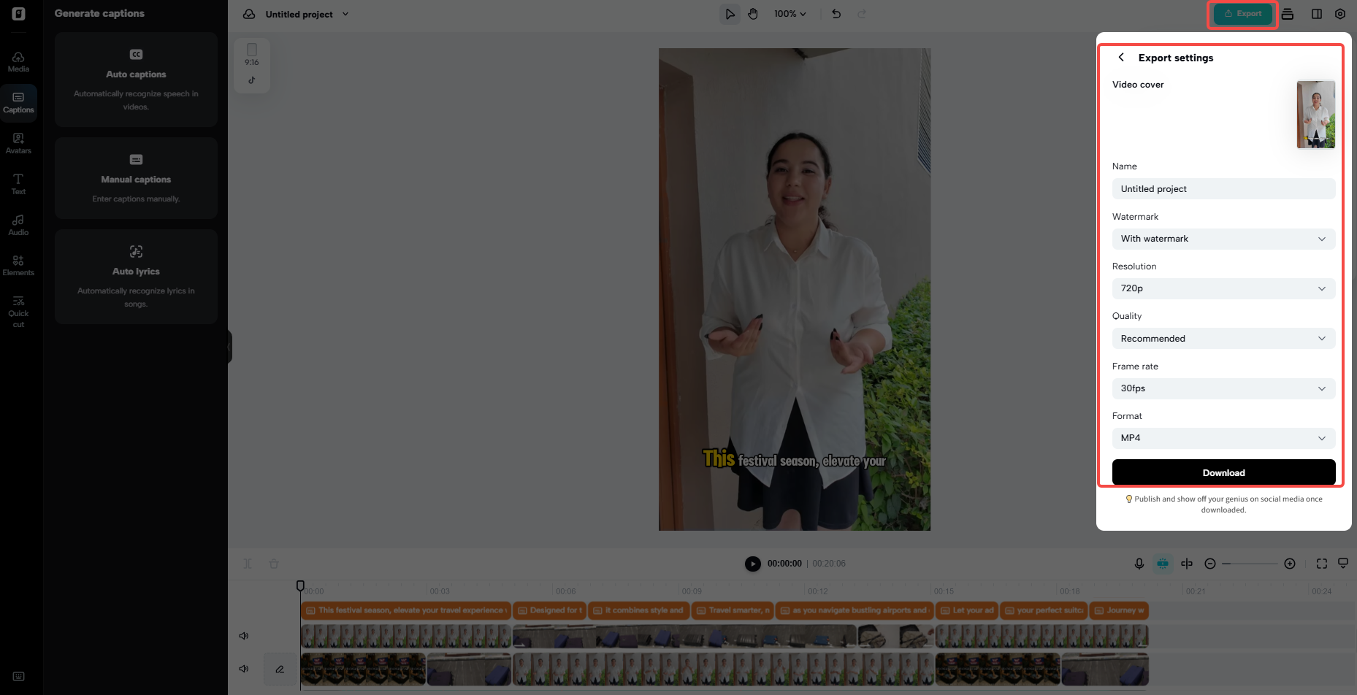The height and width of the screenshot is (695, 1357).
Task: Open the Untitled project name dropdown
Action: 307,14
